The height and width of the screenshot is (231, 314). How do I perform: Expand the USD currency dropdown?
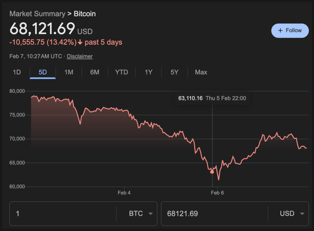pos(292,214)
